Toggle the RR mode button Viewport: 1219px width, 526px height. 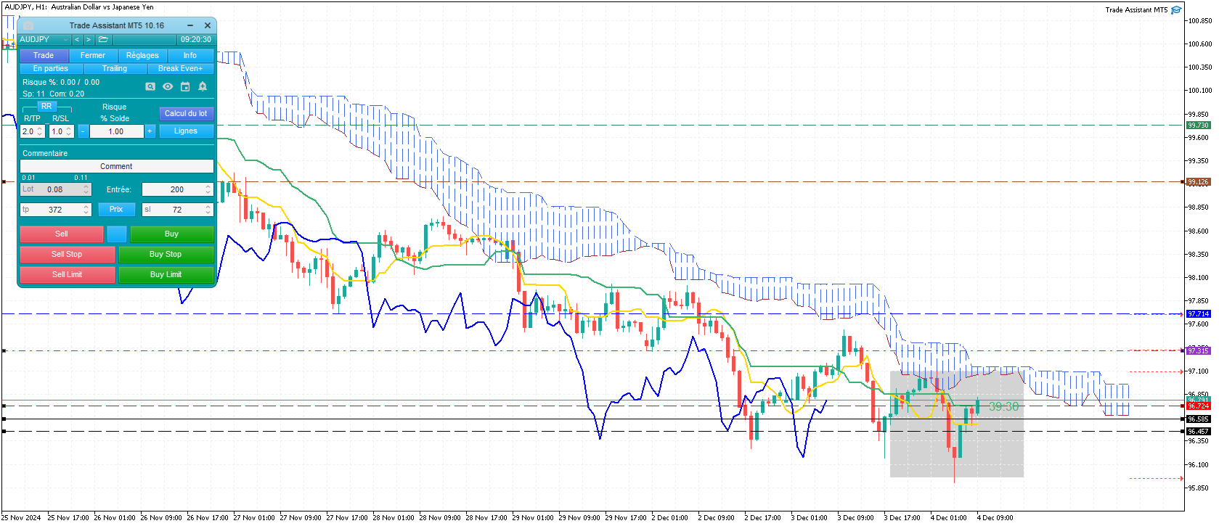pos(46,107)
